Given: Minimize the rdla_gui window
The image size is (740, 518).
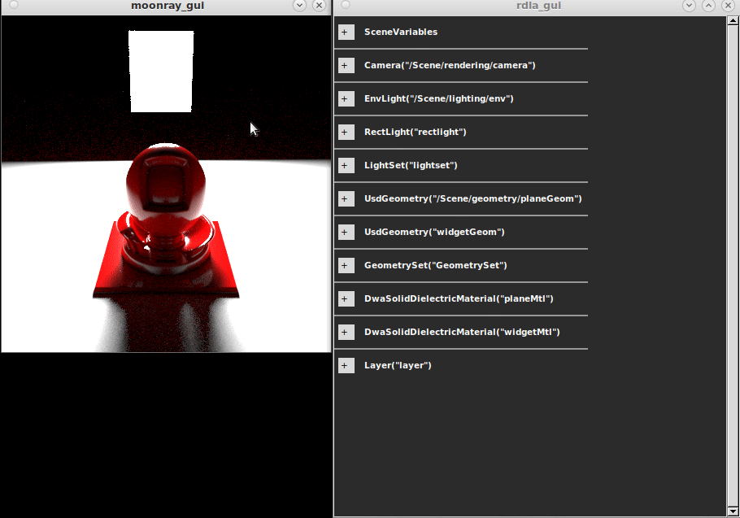Looking at the screenshot, I should point(689,5).
